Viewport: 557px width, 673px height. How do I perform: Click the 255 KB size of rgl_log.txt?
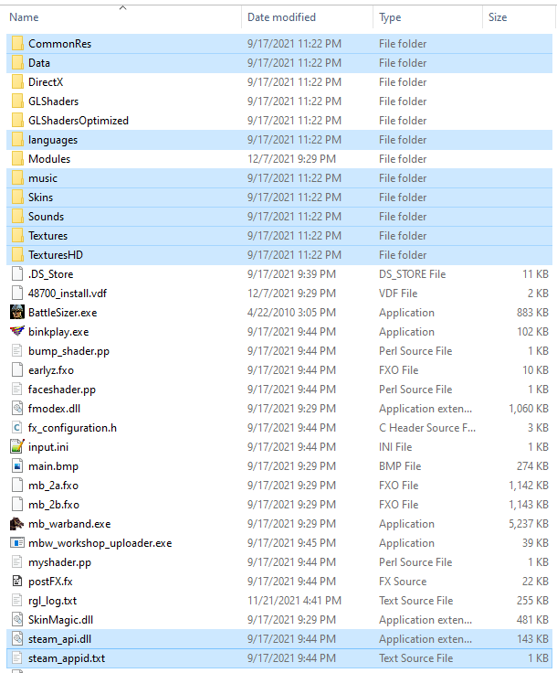pyautogui.click(x=532, y=601)
